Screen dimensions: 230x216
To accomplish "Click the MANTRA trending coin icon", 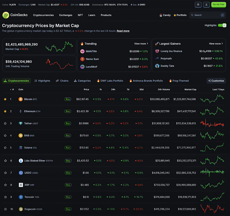I will 82,51.
